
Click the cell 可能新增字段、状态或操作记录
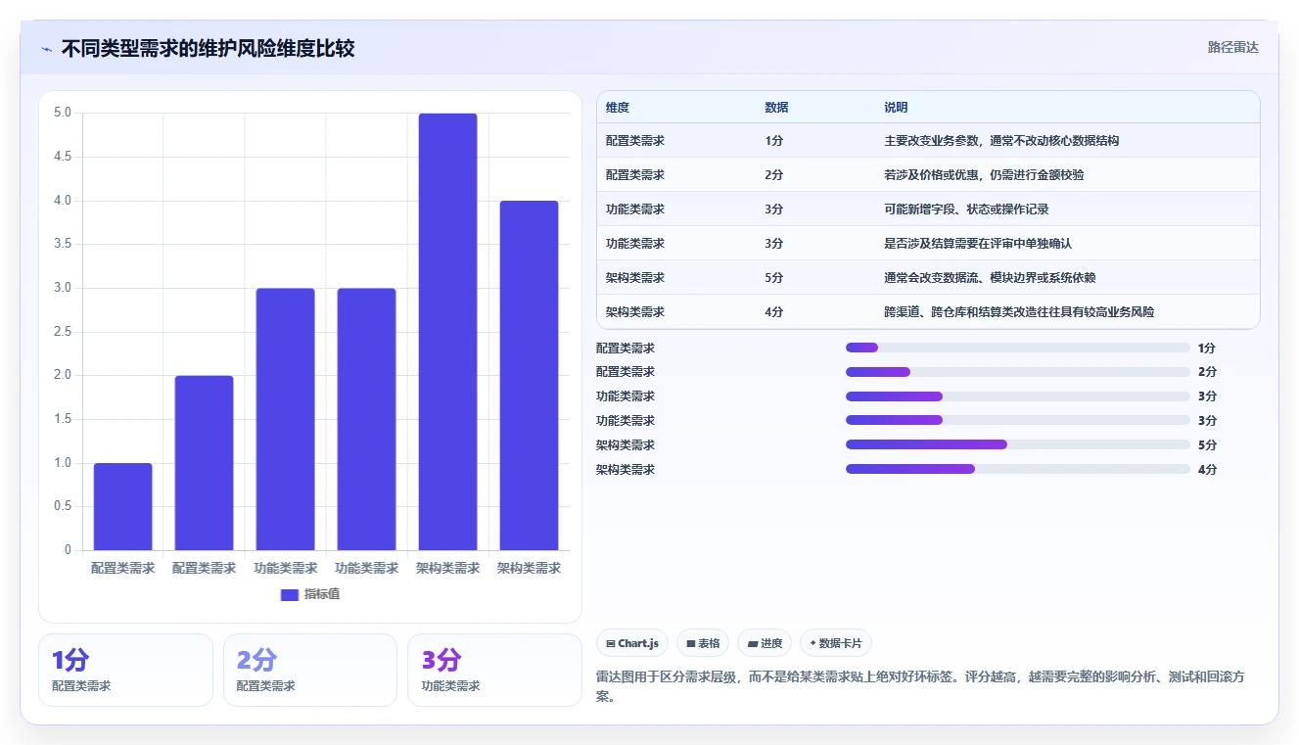[966, 210]
